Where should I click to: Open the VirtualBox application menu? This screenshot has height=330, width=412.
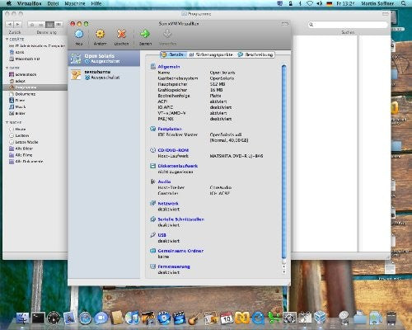click(x=29, y=3)
